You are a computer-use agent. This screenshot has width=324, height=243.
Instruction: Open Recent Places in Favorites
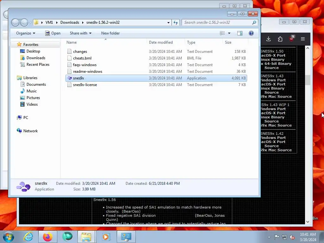coord(38,64)
